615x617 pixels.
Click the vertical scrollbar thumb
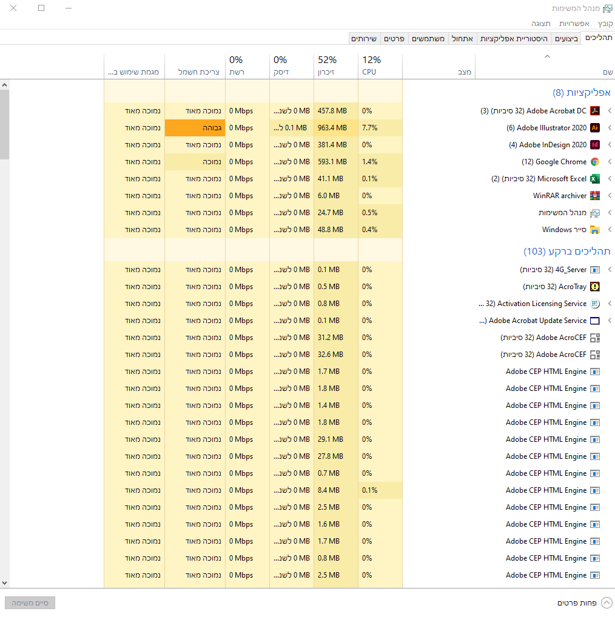pos(4,124)
